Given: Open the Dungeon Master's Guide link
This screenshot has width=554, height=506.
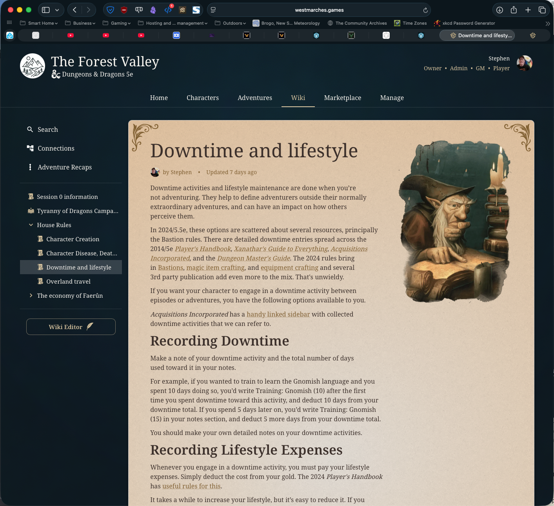Looking at the screenshot, I should coord(254,258).
